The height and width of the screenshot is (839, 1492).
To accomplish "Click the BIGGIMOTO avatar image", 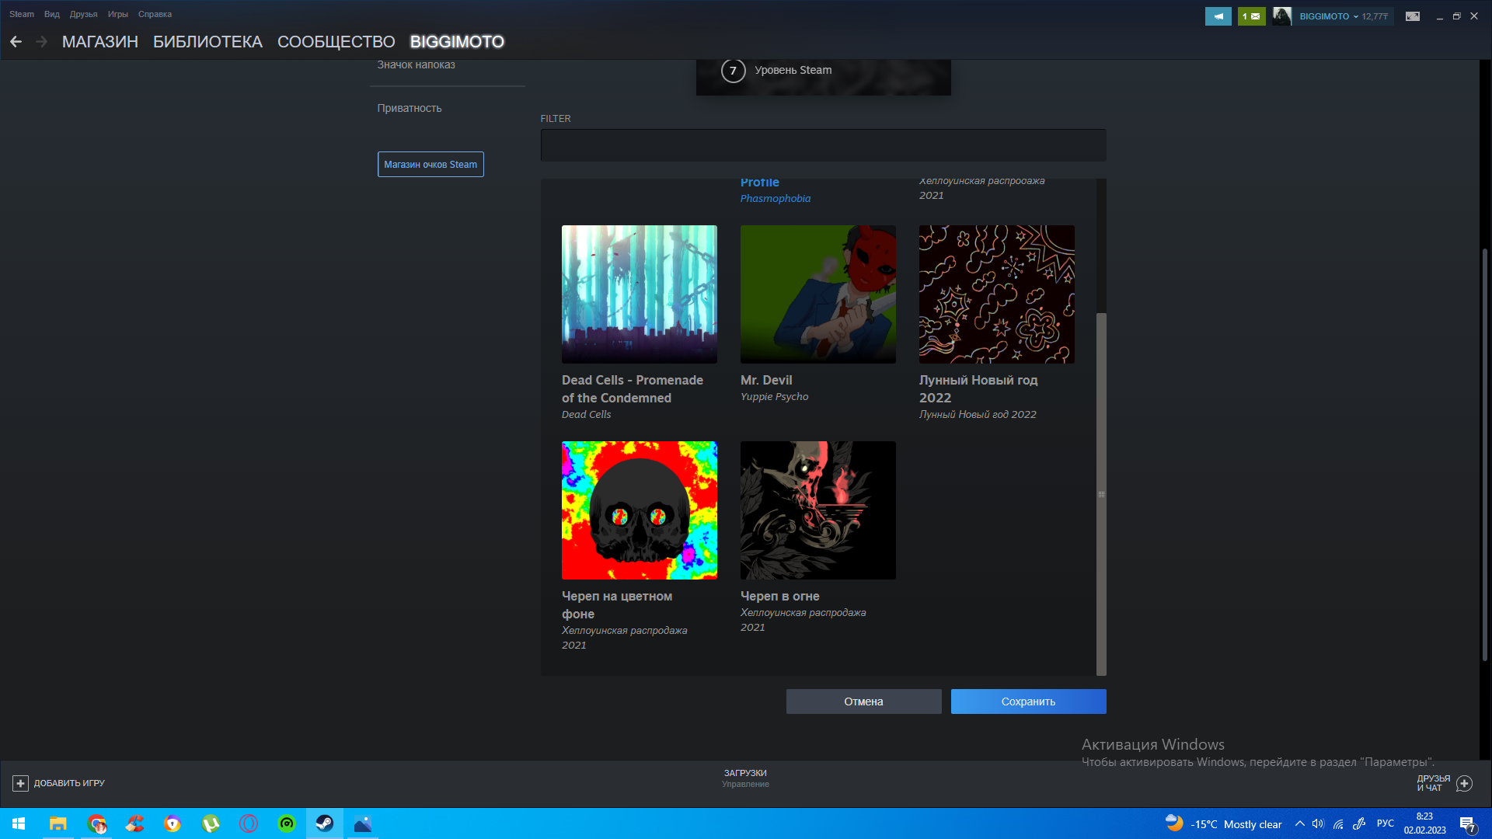I will click(x=1282, y=16).
